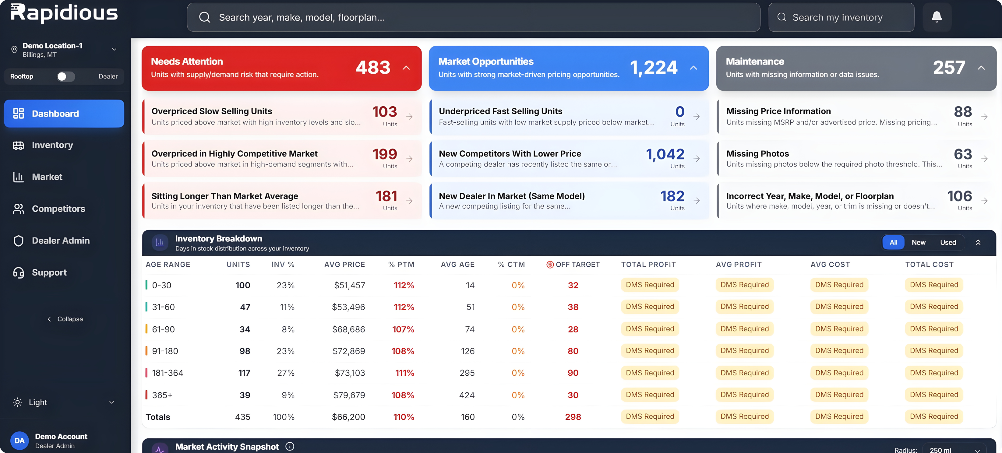Click the Support headset icon
1002x453 pixels.
click(18, 272)
